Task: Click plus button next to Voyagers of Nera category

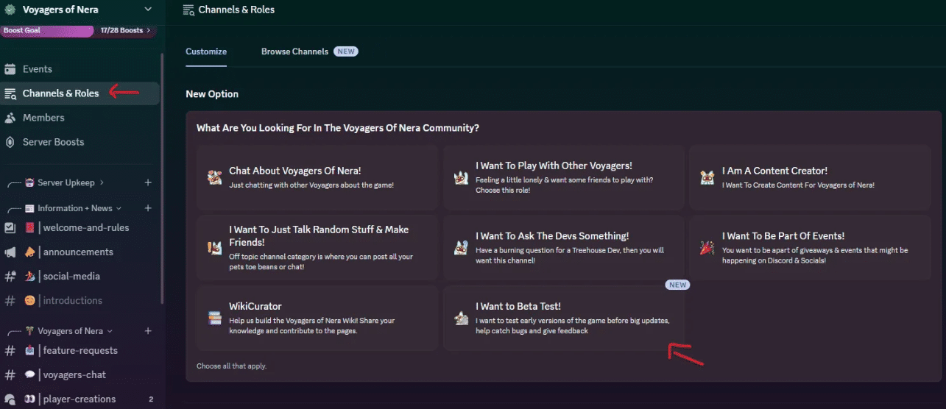Action: click(x=148, y=331)
